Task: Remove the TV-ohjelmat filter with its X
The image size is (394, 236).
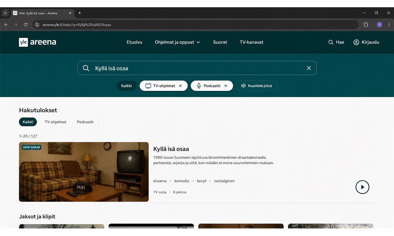Action: [180, 86]
